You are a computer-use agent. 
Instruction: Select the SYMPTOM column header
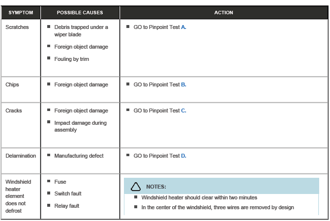(21, 13)
